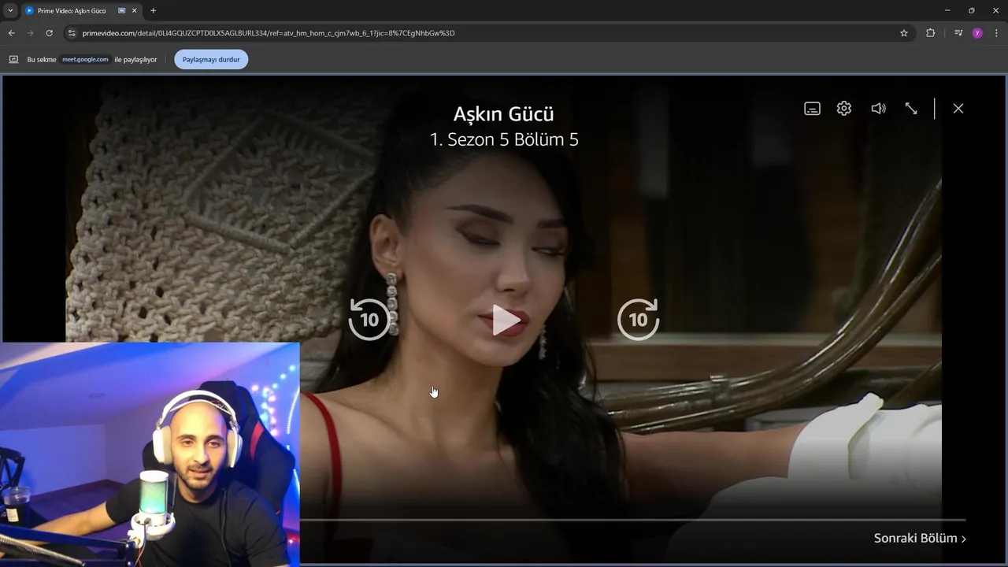Open the Chrome profile avatar

[977, 33]
